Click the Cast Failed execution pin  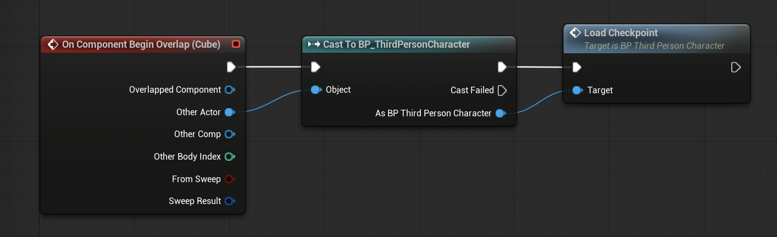[x=502, y=90]
